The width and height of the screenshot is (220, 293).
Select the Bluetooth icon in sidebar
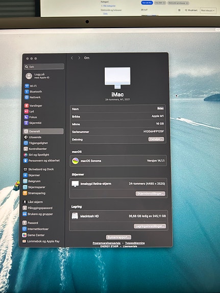tap(27, 92)
